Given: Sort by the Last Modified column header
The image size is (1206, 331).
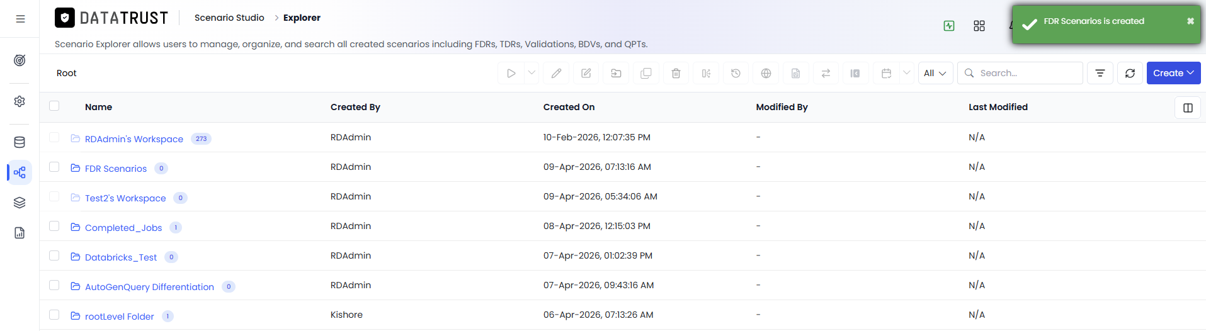Looking at the screenshot, I should (998, 107).
